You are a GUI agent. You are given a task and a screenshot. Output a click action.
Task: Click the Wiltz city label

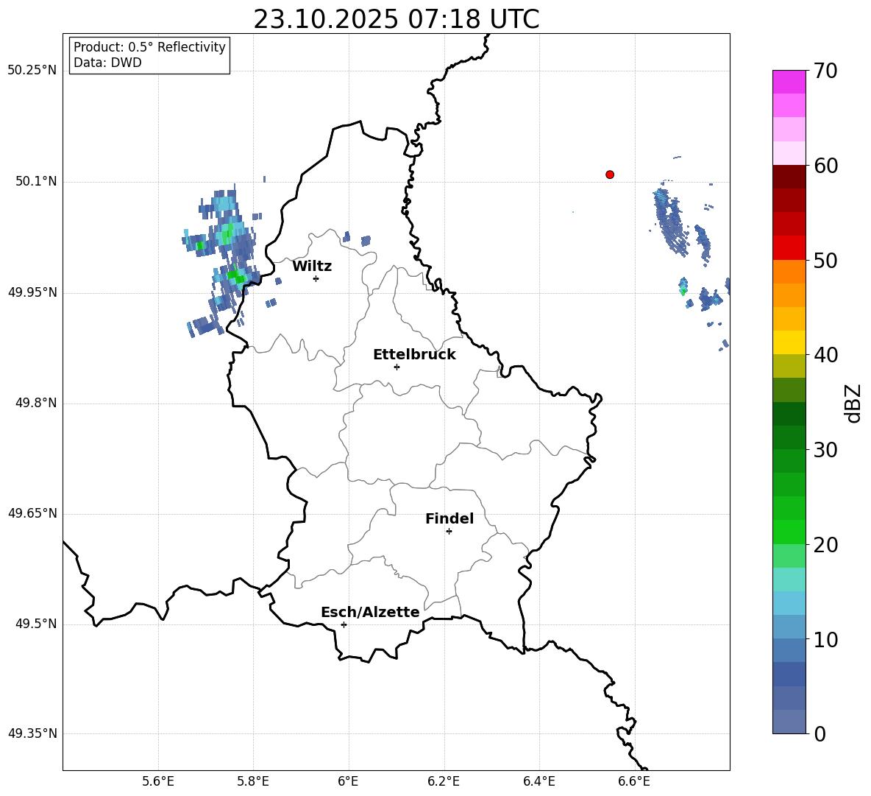312,267
